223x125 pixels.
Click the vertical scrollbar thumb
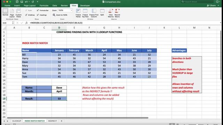coord(221,55)
